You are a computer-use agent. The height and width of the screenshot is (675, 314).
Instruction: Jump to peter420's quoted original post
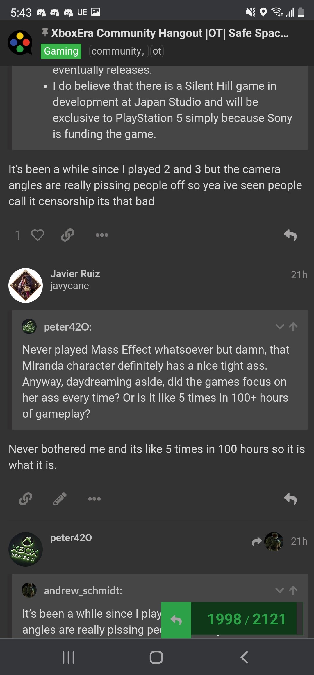tap(293, 327)
